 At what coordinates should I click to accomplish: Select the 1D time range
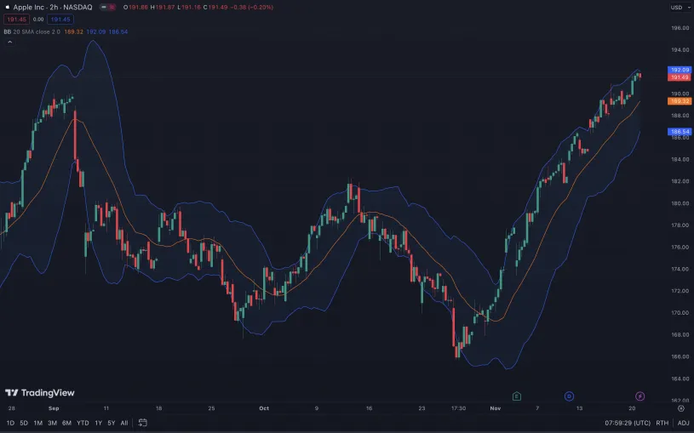click(10, 423)
